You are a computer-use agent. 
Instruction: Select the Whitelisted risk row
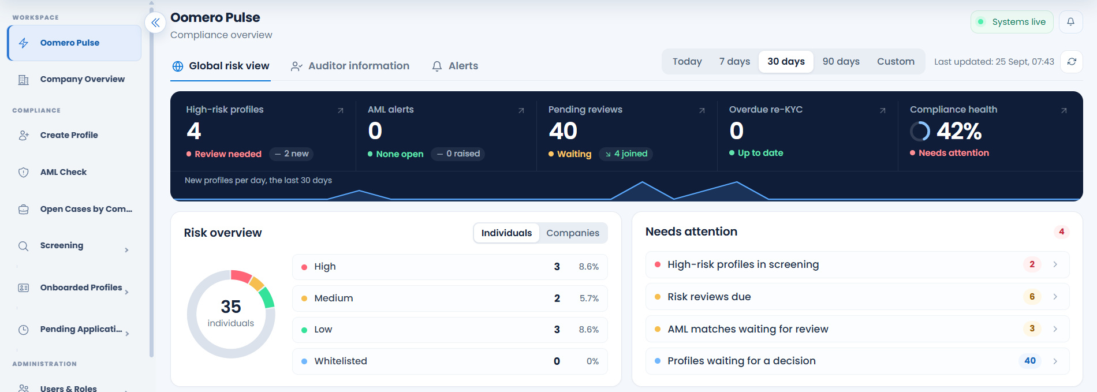click(450, 361)
